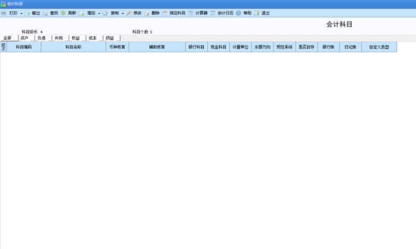Open the 计算器 calculator icon

[191, 13]
